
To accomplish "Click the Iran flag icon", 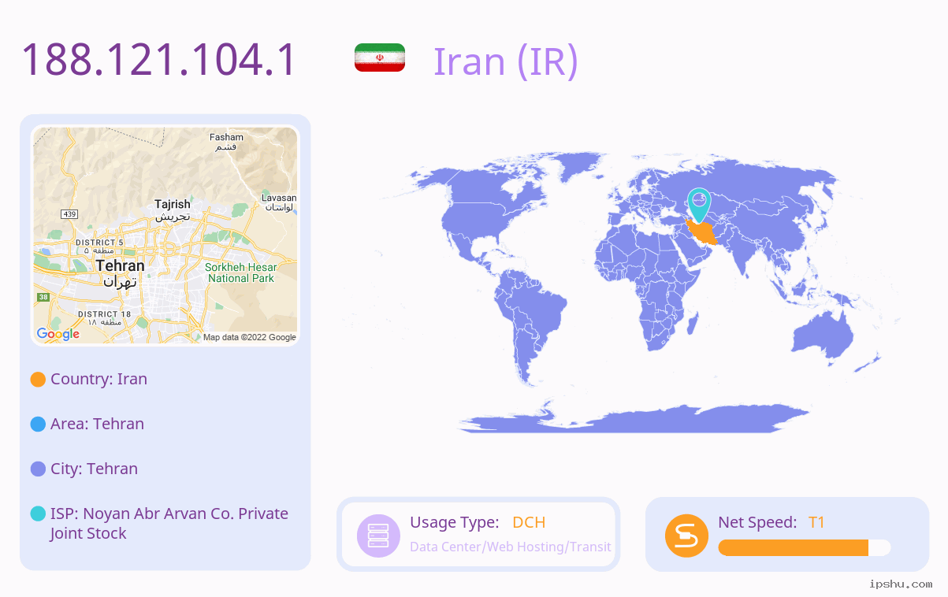I will (380, 57).
